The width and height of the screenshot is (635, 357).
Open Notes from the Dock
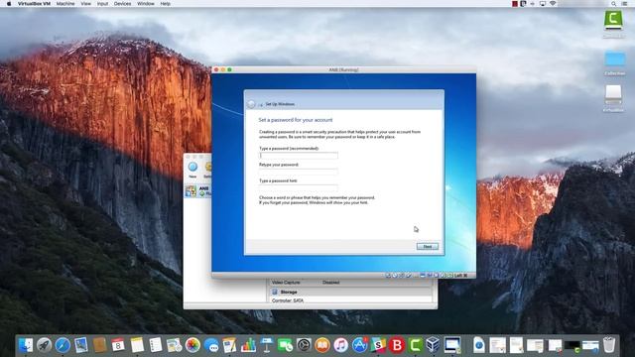point(137,345)
